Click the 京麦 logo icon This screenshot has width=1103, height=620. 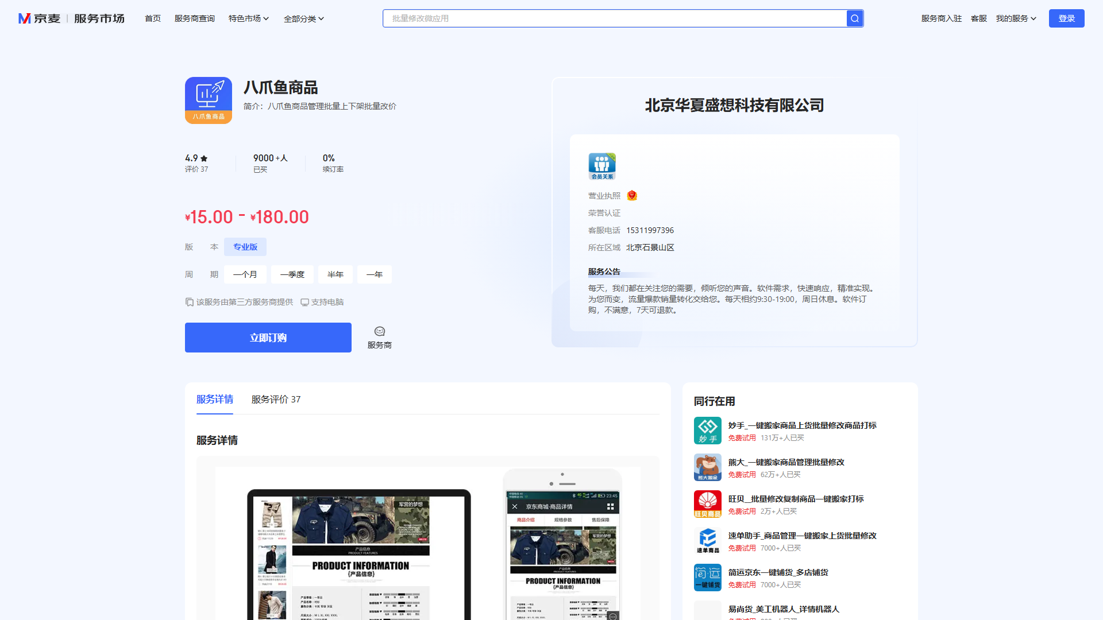pyautogui.click(x=24, y=18)
